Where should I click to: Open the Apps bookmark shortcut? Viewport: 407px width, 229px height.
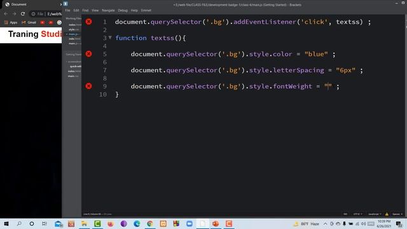pyautogui.click(x=11, y=23)
